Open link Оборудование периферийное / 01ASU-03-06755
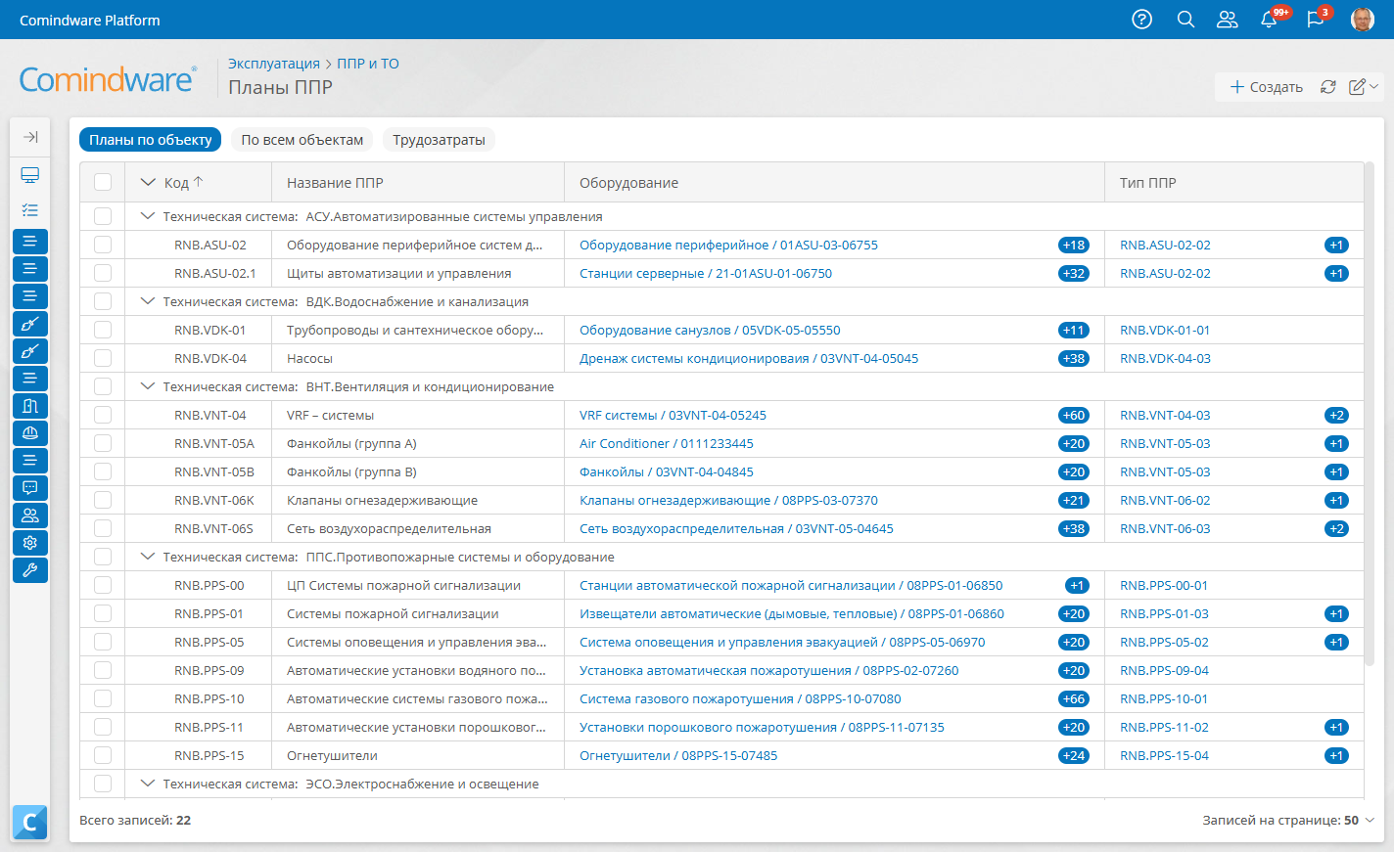This screenshot has height=852, width=1394. coord(728,246)
